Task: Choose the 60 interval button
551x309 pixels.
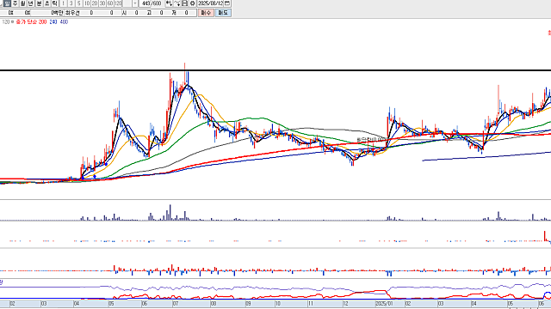Action: click(110, 3)
